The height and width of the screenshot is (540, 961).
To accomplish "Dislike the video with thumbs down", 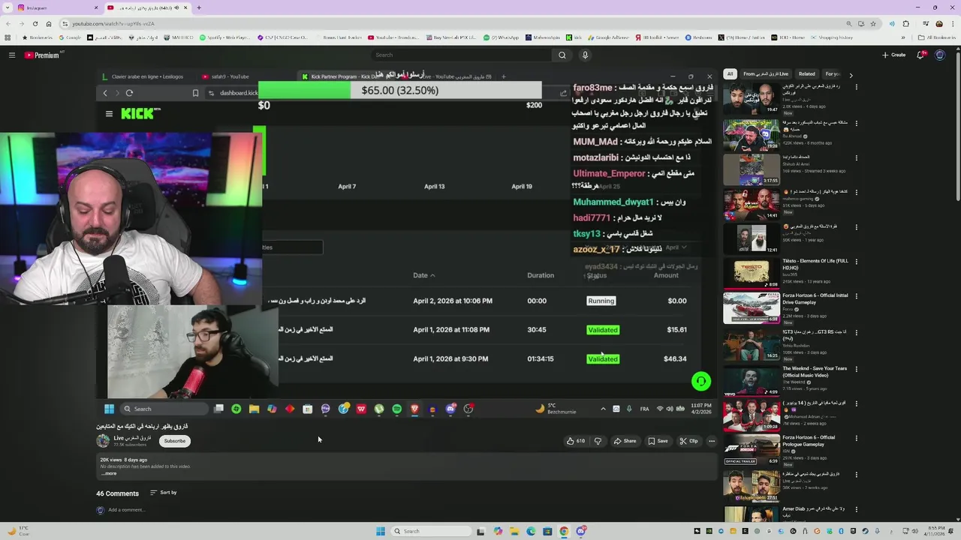I will click(598, 441).
